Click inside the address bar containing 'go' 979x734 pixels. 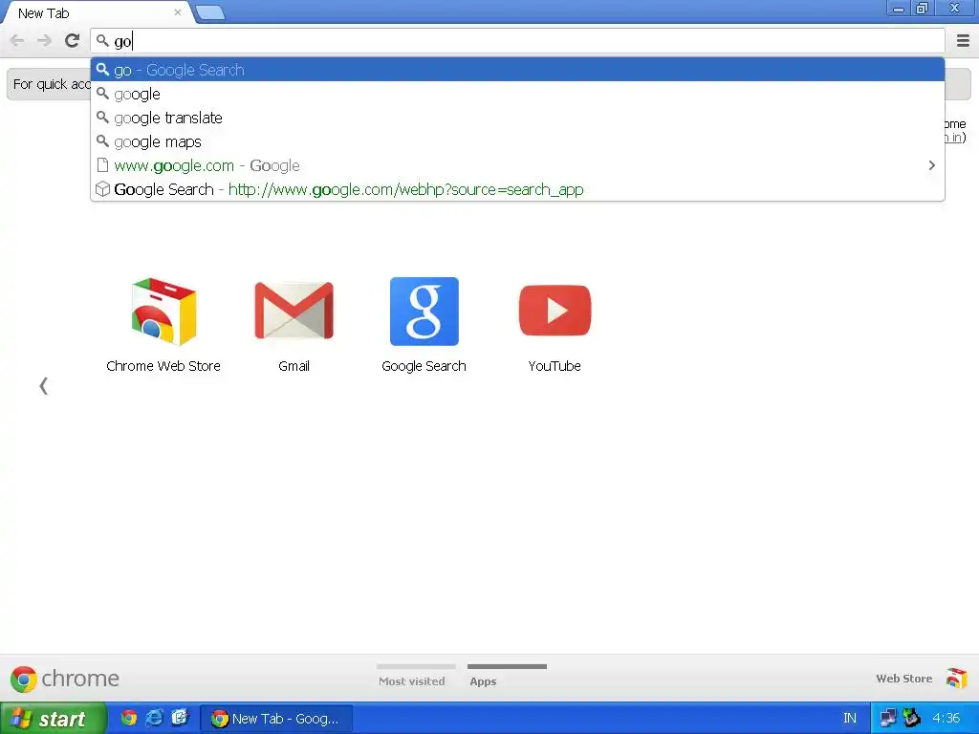[517, 41]
